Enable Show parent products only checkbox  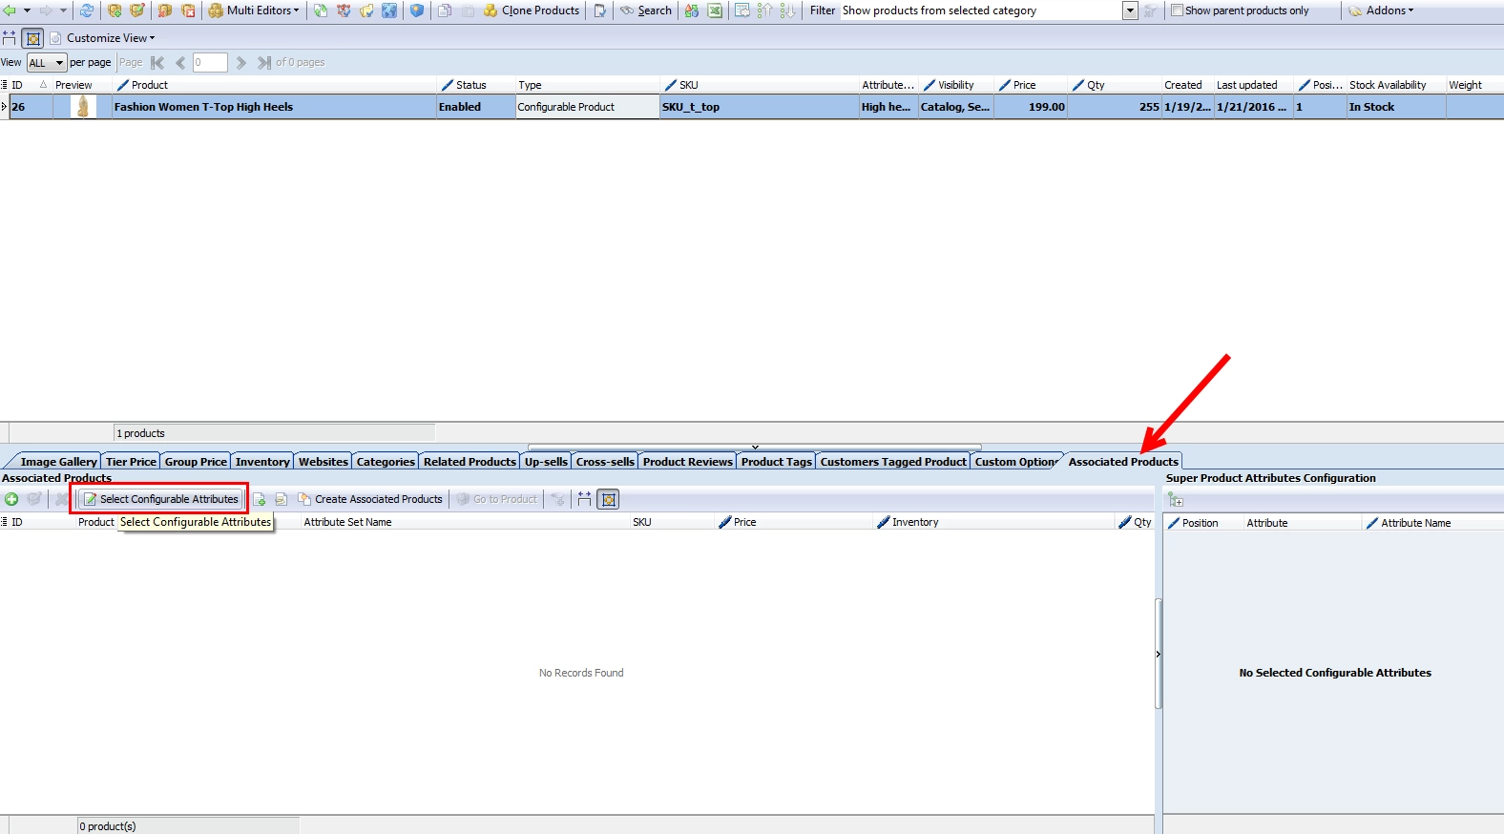pos(1177,10)
